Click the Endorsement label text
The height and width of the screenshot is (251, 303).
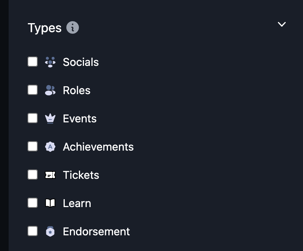click(96, 231)
